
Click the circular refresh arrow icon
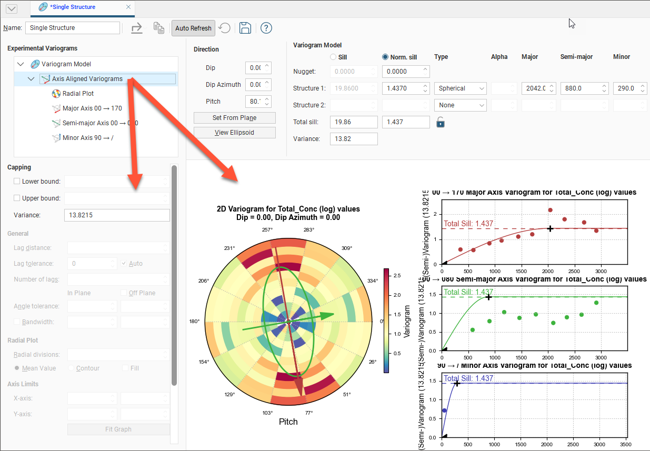225,28
